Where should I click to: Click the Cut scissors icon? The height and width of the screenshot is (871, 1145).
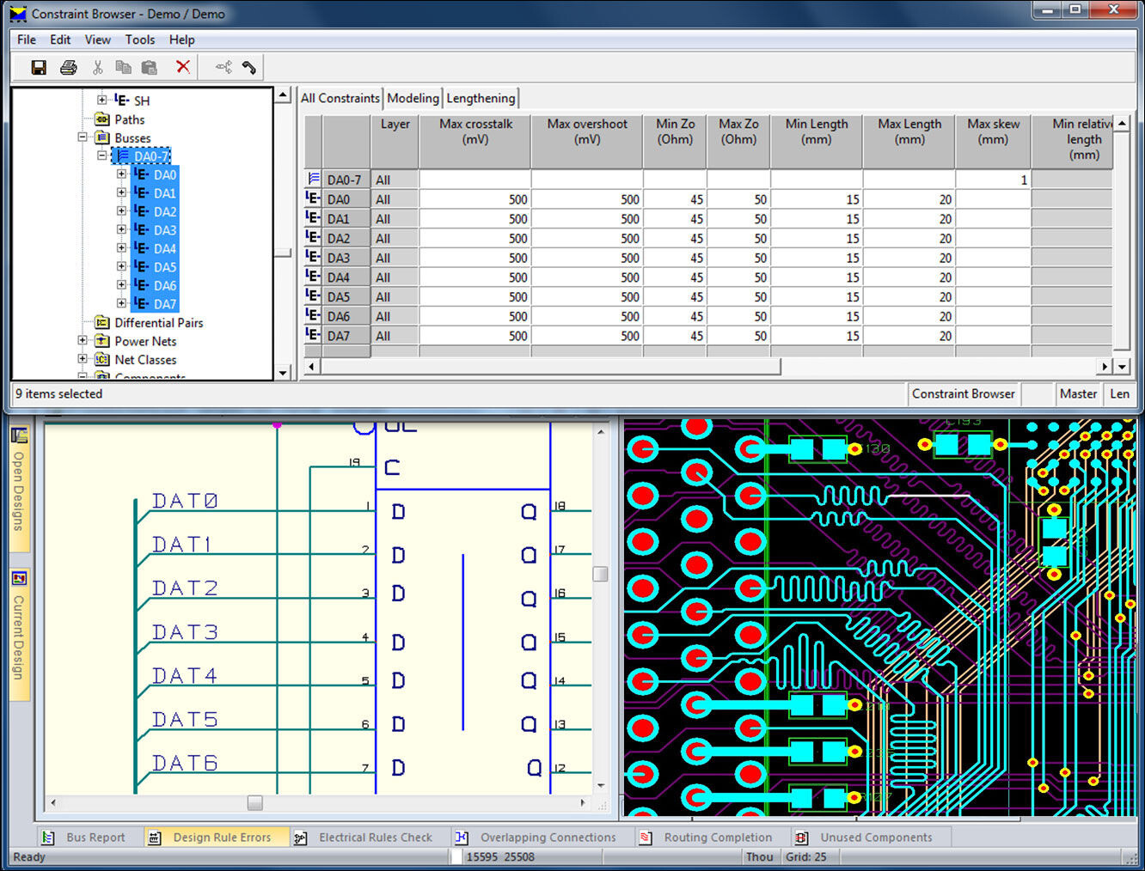pos(97,67)
